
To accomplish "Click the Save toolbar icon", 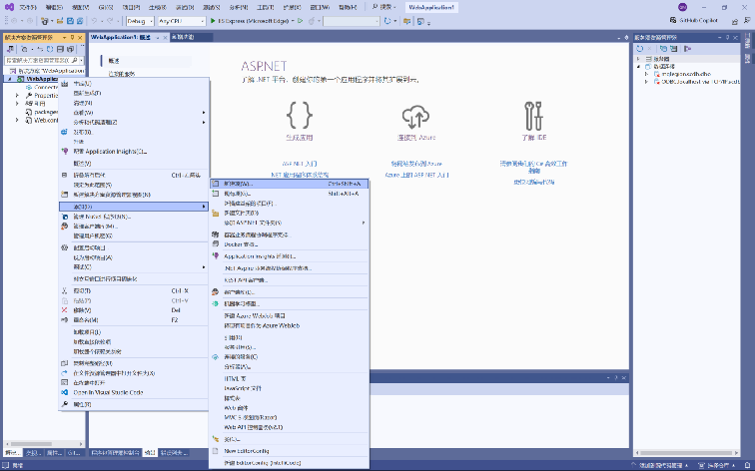I will click(70, 21).
